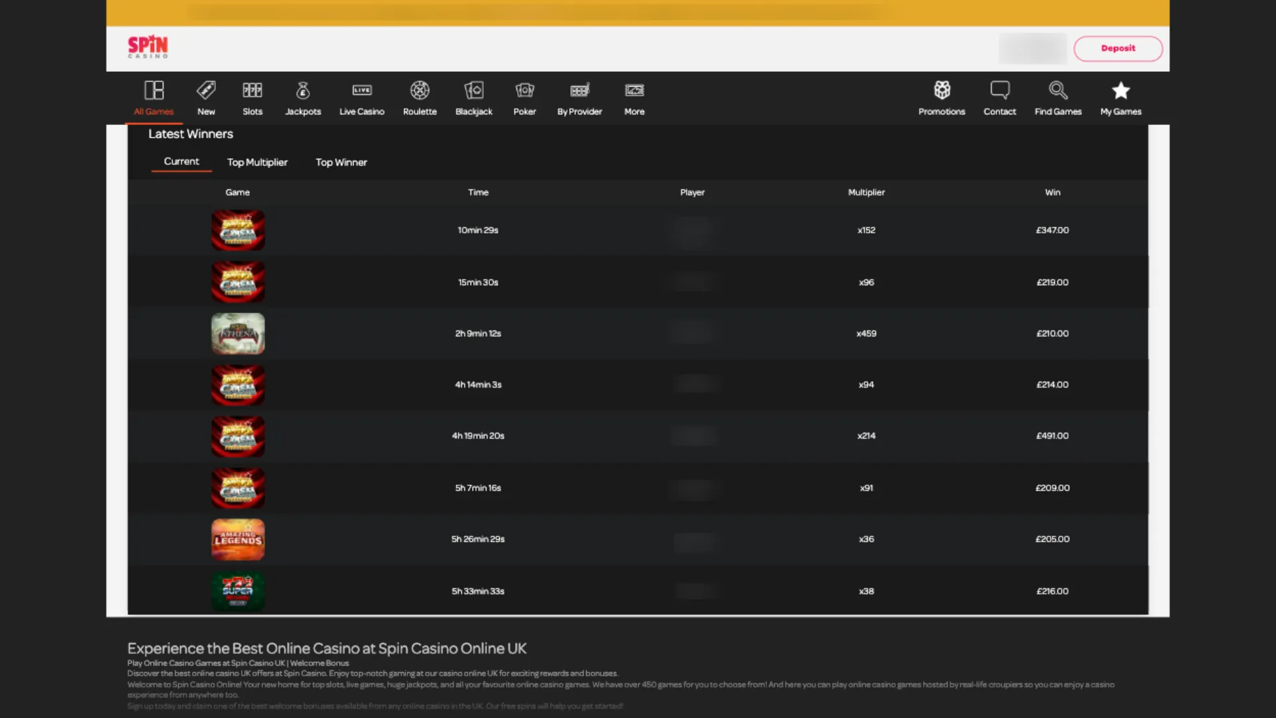
Task: Open the Jackpots money bag icon
Action: point(303,90)
